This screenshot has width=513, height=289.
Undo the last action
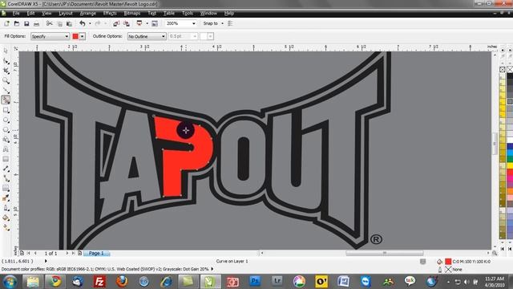click(83, 23)
